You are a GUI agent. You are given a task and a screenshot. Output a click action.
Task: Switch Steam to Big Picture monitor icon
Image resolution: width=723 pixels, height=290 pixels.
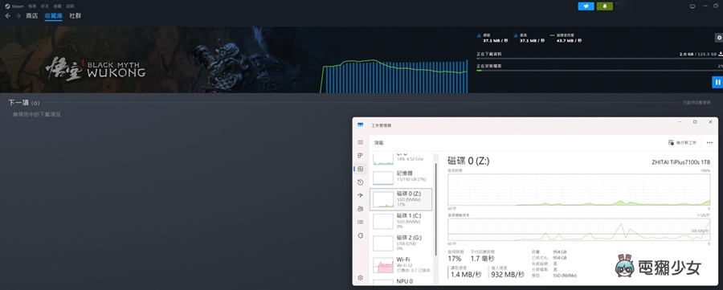[x=692, y=6]
